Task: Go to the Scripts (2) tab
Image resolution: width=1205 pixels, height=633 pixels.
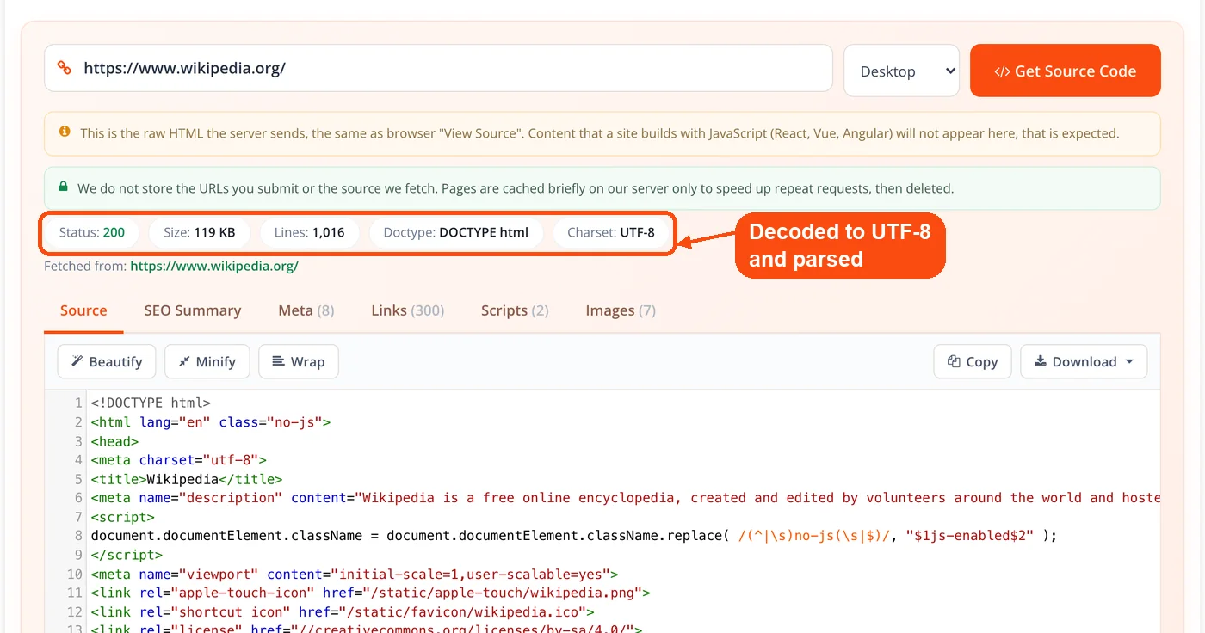Action: tap(515, 310)
